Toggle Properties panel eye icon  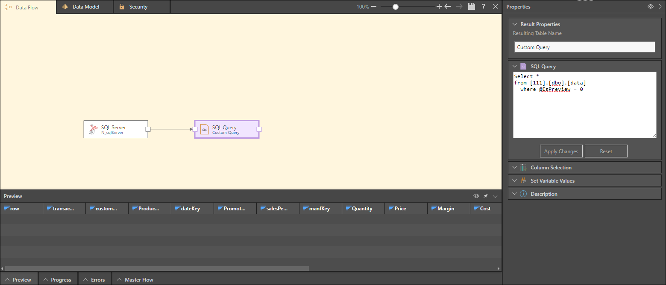(x=651, y=6)
